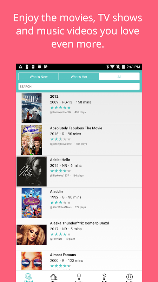Open the Mine house icon
This screenshot has width=158, height=282.
tap(54, 277)
